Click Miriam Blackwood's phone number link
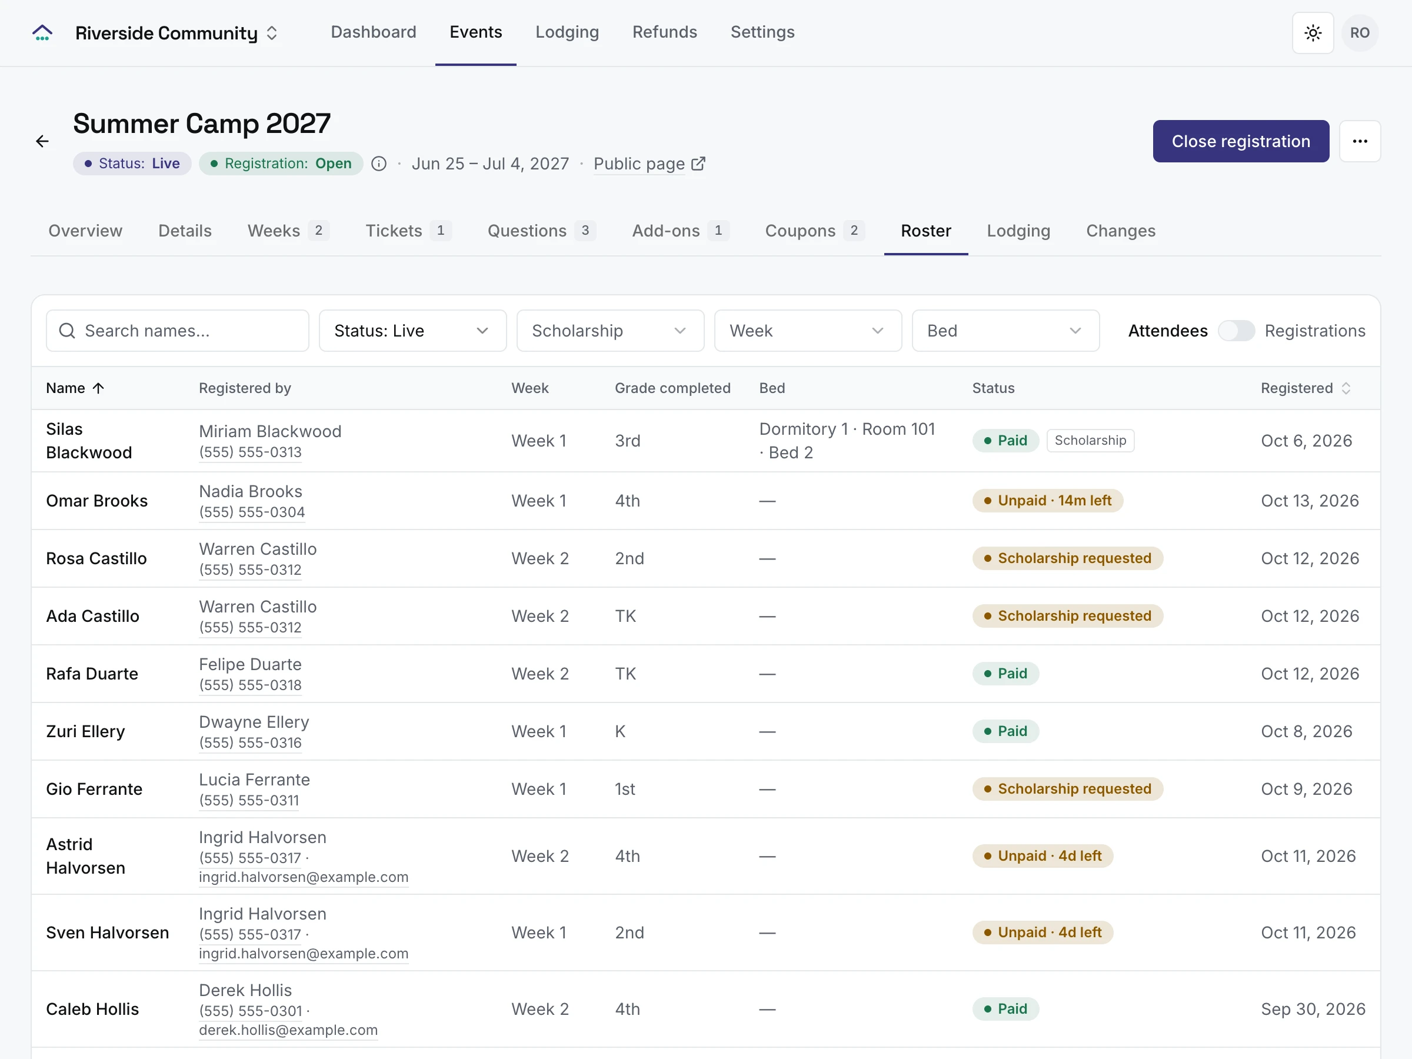Screen dimensions: 1412x1059 pos(250,452)
